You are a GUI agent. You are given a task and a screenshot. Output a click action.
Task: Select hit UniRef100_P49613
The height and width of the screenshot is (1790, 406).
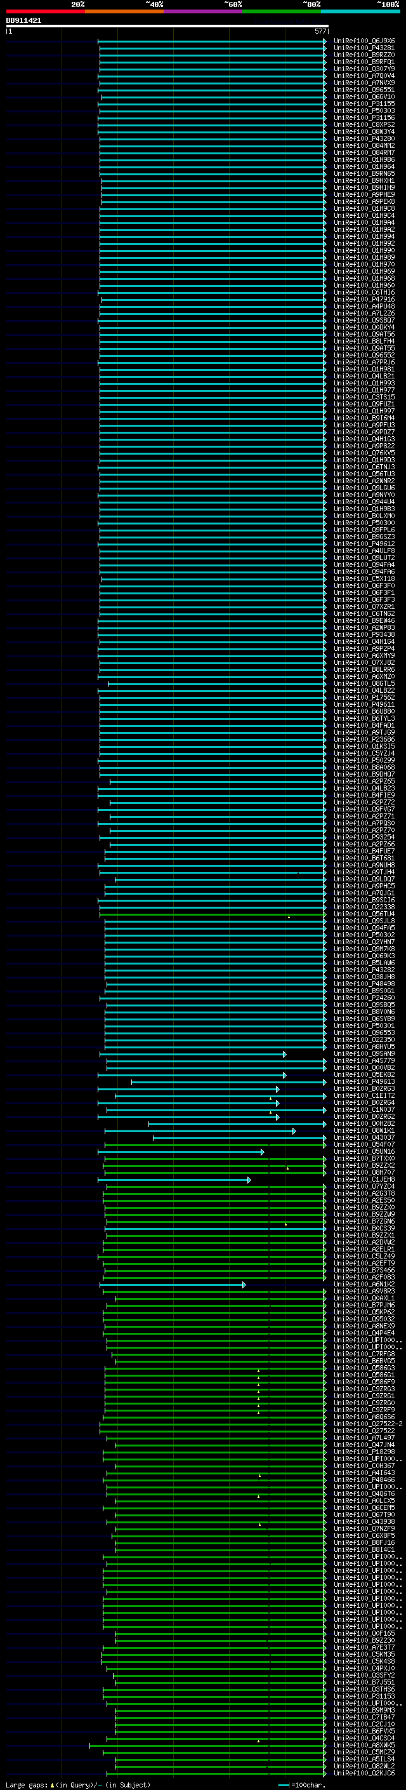coord(364,1082)
